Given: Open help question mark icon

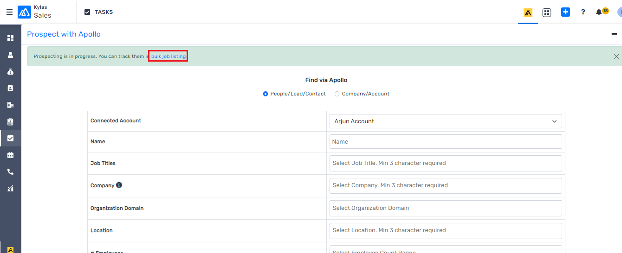Looking at the screenshot, I should pos(583,12).
